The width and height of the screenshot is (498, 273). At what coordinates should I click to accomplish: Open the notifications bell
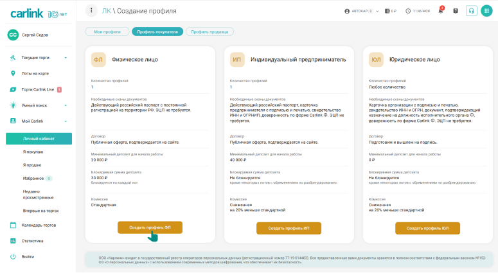[x=441, y=11]
